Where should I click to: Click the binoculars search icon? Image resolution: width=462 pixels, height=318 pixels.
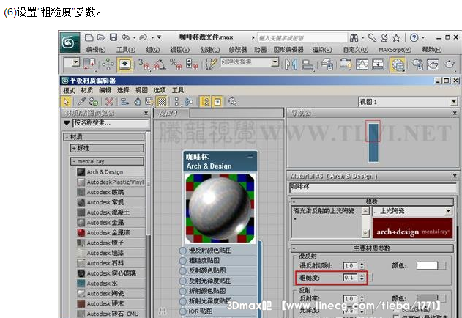(354, 38)
